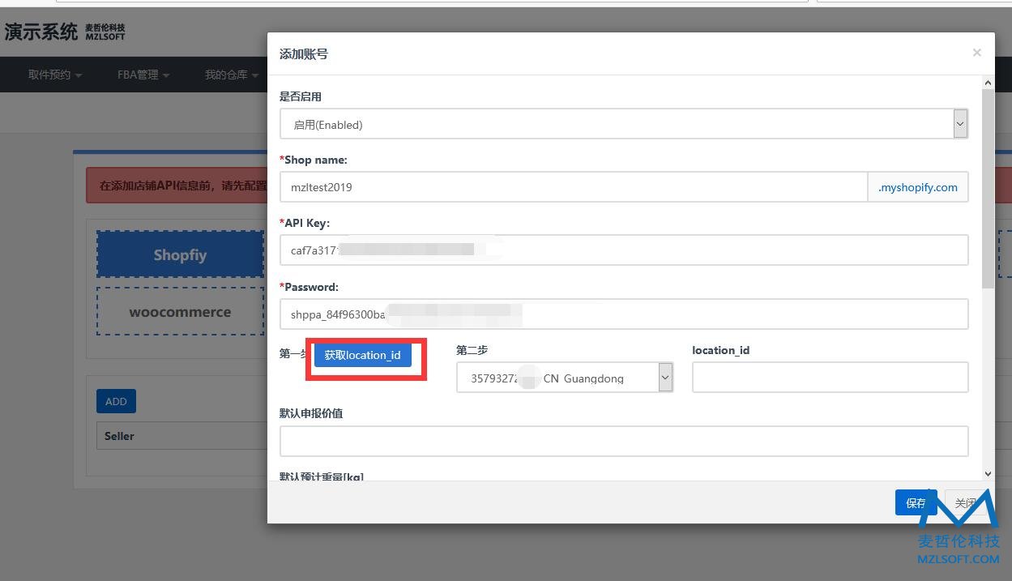
Task: Open the 第二步 location dropdown
Action: coord(565,378)
